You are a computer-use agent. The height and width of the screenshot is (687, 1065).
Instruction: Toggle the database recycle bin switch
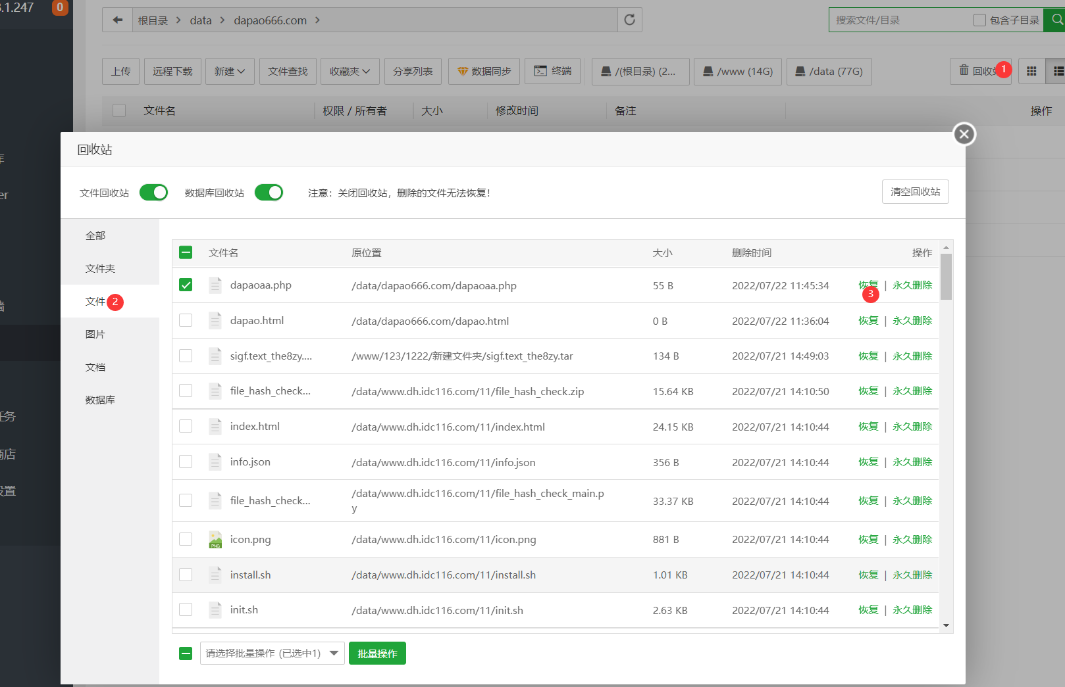[269, 192]
